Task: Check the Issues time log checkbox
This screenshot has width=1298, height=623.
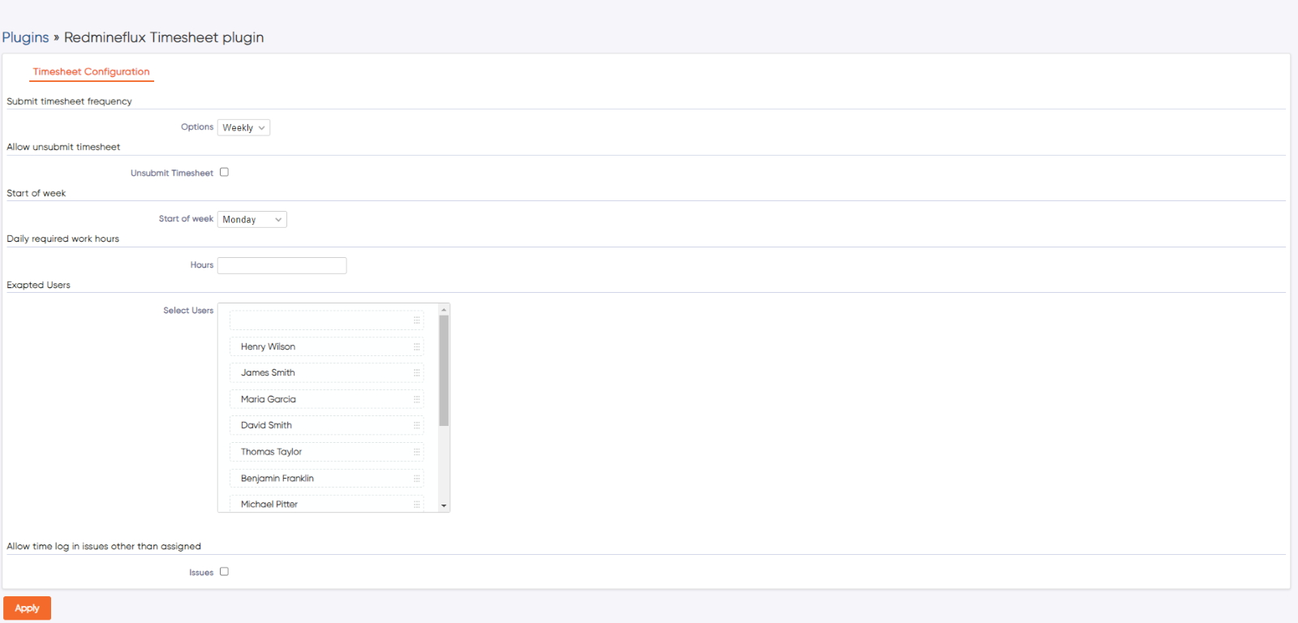Action: (x=224, y=571)
